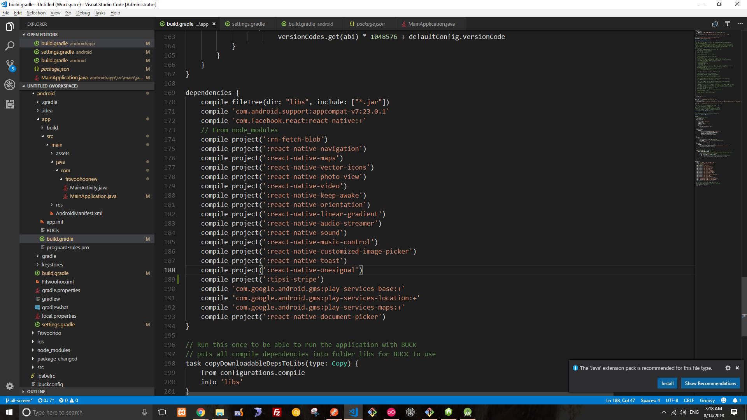This screenshot has height=420, width=747.
Task: Click the Ln 188, Col 47 indicator
Action: [620, 400]
